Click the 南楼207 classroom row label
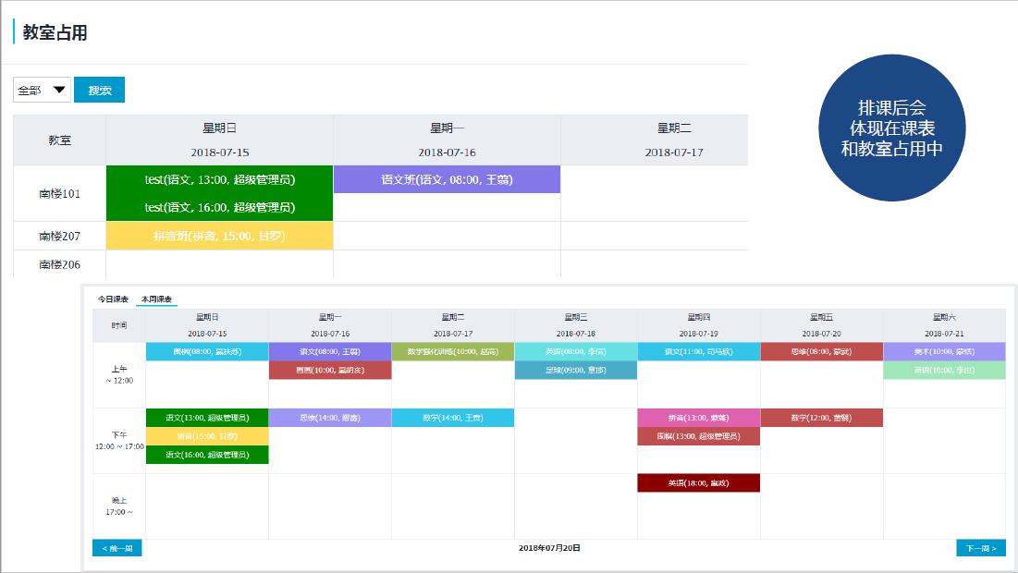Viewport: 1018px width, 573px height. point(59,236)
